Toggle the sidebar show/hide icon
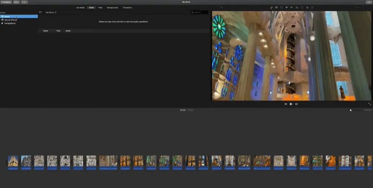This screenshot has width=373, height=188. pyautogui.click(x=41, y=12)
